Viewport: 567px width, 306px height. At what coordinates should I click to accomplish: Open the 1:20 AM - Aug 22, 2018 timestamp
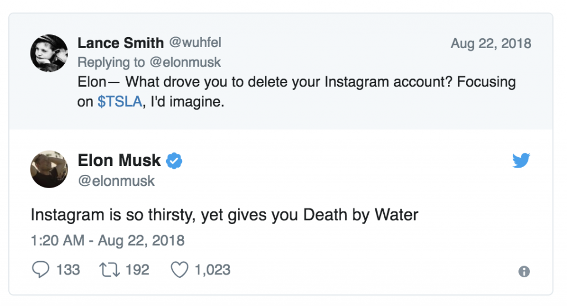108,241
